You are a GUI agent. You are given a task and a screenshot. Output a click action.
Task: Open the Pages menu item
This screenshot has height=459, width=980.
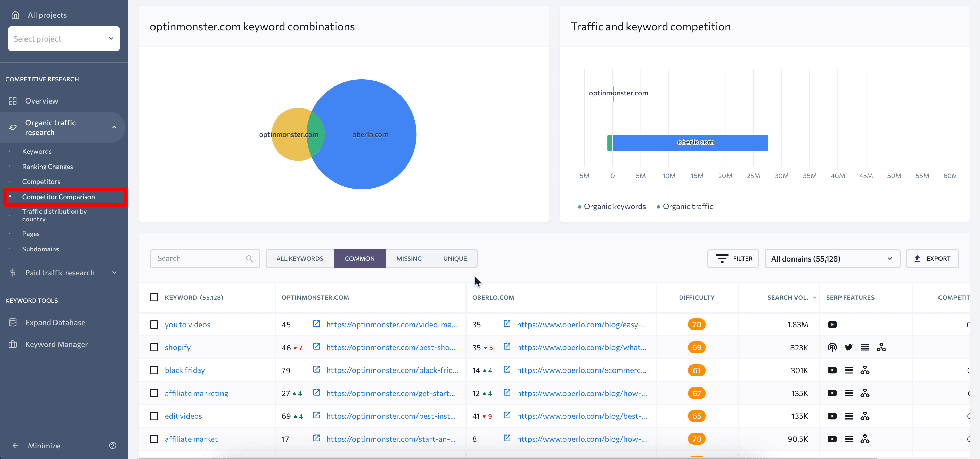[x=31, y=234]
